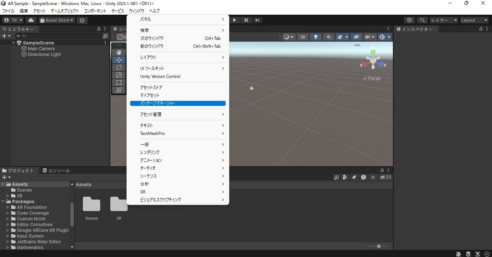Open the Project panel create (+) dropdown
This screenshot has height=257, width=492.
(x=6, y=177)
